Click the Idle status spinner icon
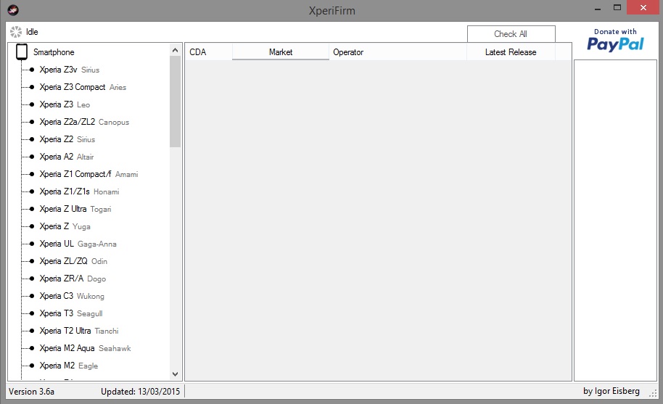663x404 pixels. click(16, 32)
